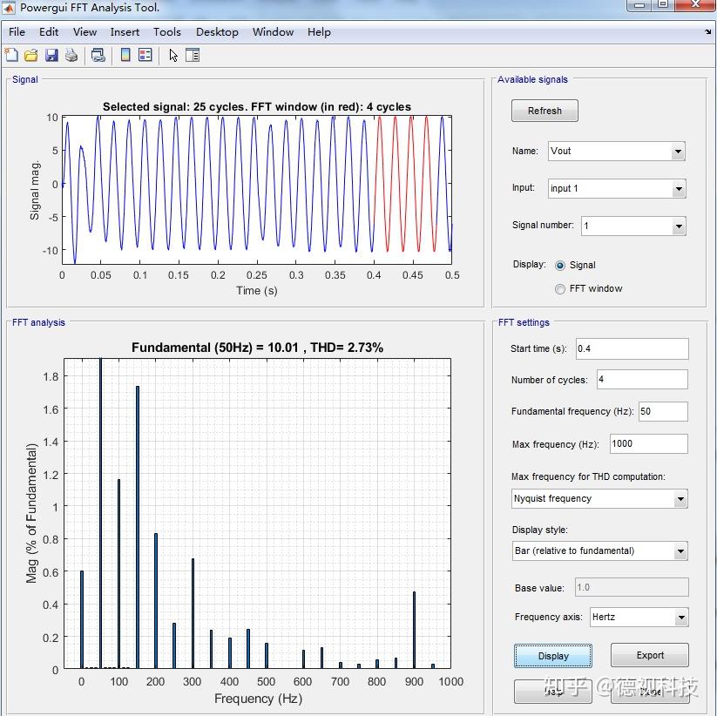Click the dock figure arrow icon
The width and height of the screenshot is (717, 716).
[707, 31]
